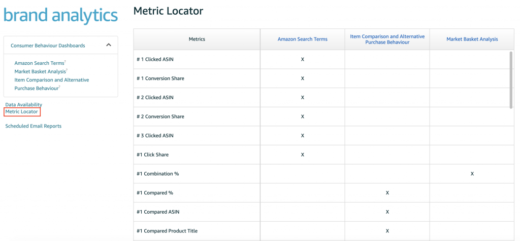520x241 pixels.
Task: Click the Consumer Behaviour Dashboards section title
Action: point(48,45)
